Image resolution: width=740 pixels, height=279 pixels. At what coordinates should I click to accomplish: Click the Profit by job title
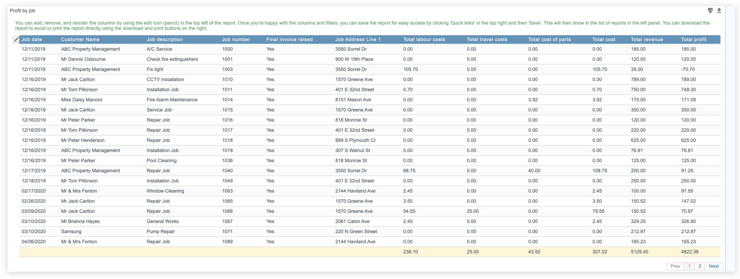22,11
